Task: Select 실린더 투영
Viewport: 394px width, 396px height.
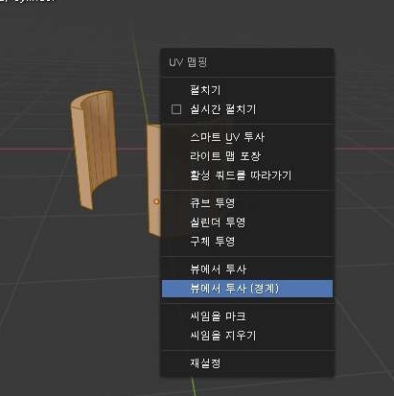Action: pyautogui.click(x=247, y=222)
